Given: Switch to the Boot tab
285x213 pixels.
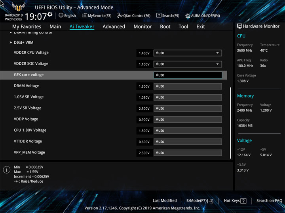Looking at the screenshot, I should tap(165, 27).
